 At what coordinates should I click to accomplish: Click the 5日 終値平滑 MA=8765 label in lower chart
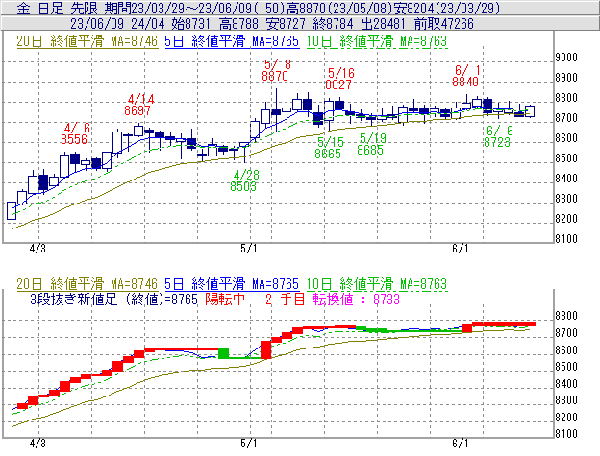[x=232, y=284]
